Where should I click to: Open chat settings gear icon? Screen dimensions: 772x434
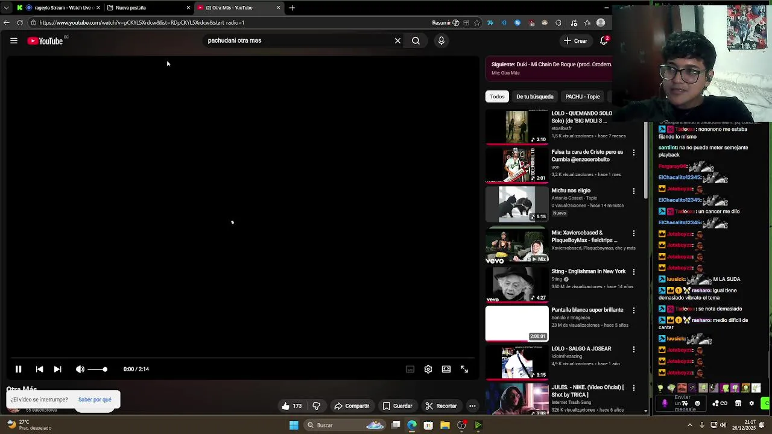[x=751, y=403]
